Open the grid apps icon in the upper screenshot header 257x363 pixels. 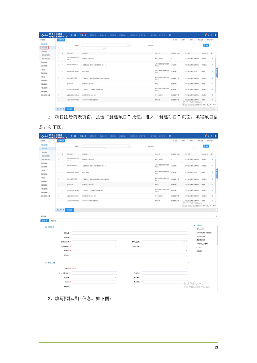(x=75, y=35)
